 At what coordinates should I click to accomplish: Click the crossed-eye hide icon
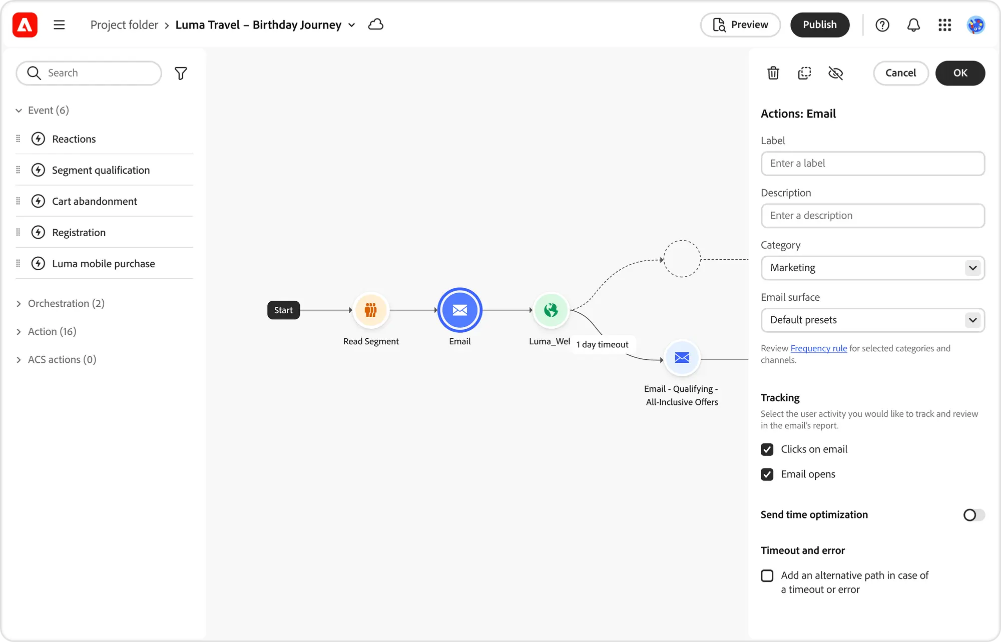pos(835,73)
